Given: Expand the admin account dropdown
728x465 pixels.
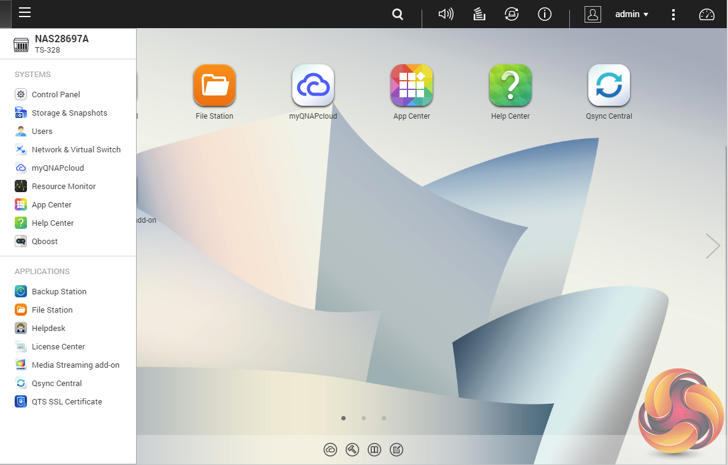Looking at the screenshot, I should click(x=631, y=14).
